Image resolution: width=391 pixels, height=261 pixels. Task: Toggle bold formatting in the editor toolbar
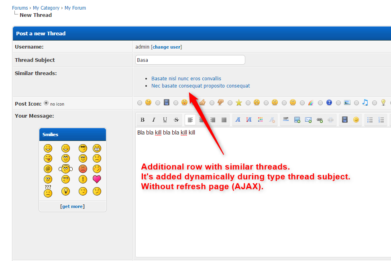coord(143,120)
